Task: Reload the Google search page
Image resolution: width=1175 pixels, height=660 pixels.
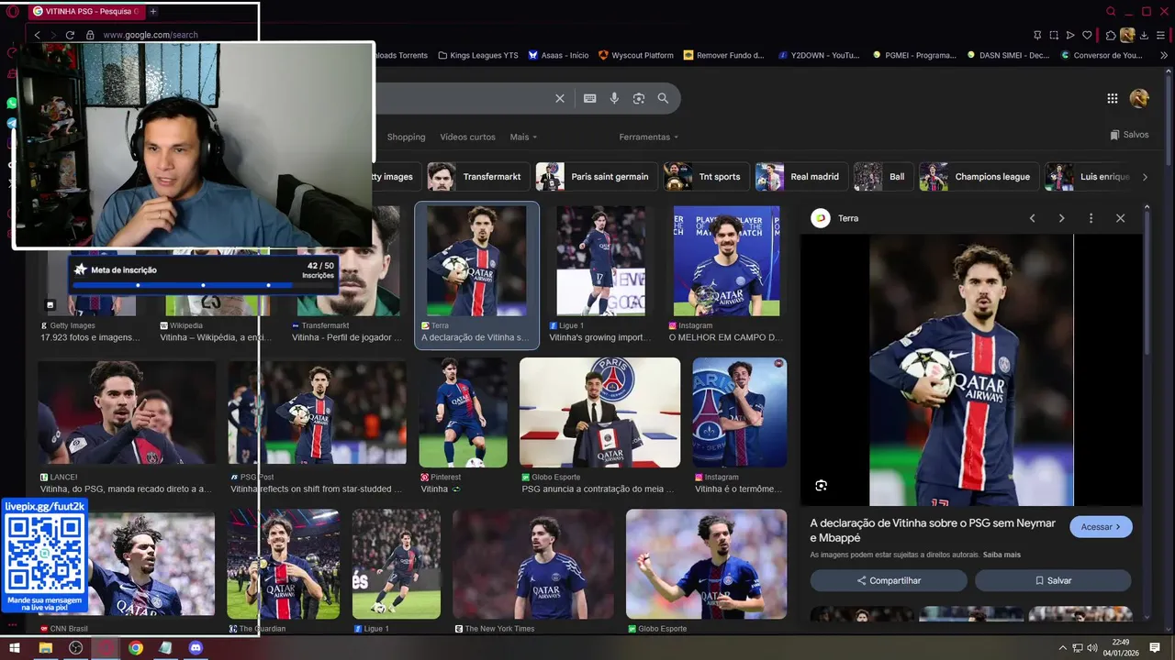Action: (x=70, y=35)
